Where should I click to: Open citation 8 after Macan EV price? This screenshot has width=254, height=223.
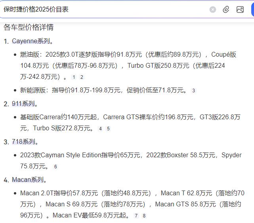click(144, 215)
